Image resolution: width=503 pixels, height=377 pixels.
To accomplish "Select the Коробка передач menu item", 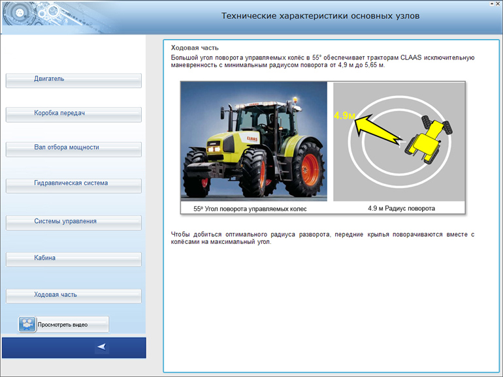I will [x=73, y=114].
